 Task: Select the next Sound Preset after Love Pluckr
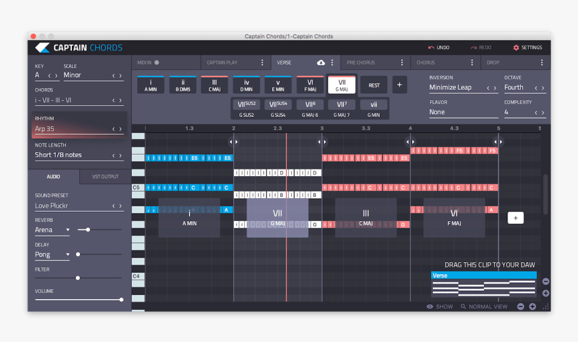(120, 206)
